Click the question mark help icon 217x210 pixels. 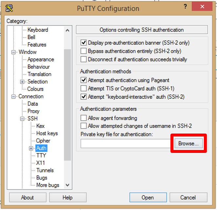click(x=185, y=6)
